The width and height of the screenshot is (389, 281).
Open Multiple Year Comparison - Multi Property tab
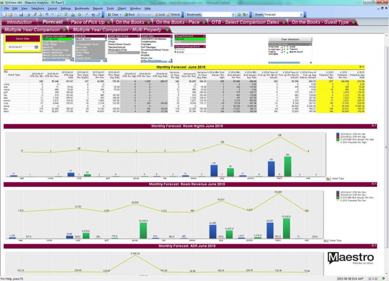(x=120, y=30)
